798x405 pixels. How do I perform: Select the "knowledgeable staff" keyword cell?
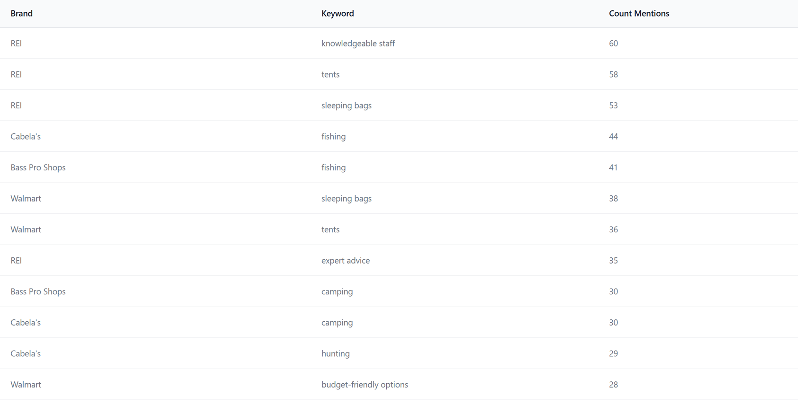(x=358, y=44)
